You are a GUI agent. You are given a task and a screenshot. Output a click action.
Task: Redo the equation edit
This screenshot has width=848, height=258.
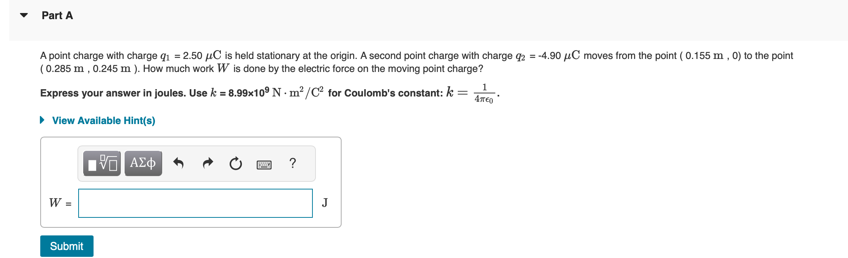click(207, 163)
